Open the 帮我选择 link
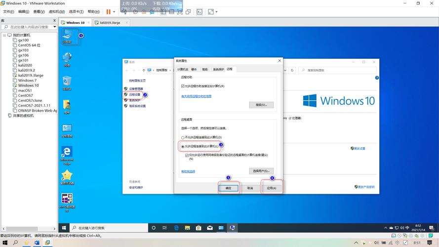Screen dimensions: 439x247 point(188,171)
